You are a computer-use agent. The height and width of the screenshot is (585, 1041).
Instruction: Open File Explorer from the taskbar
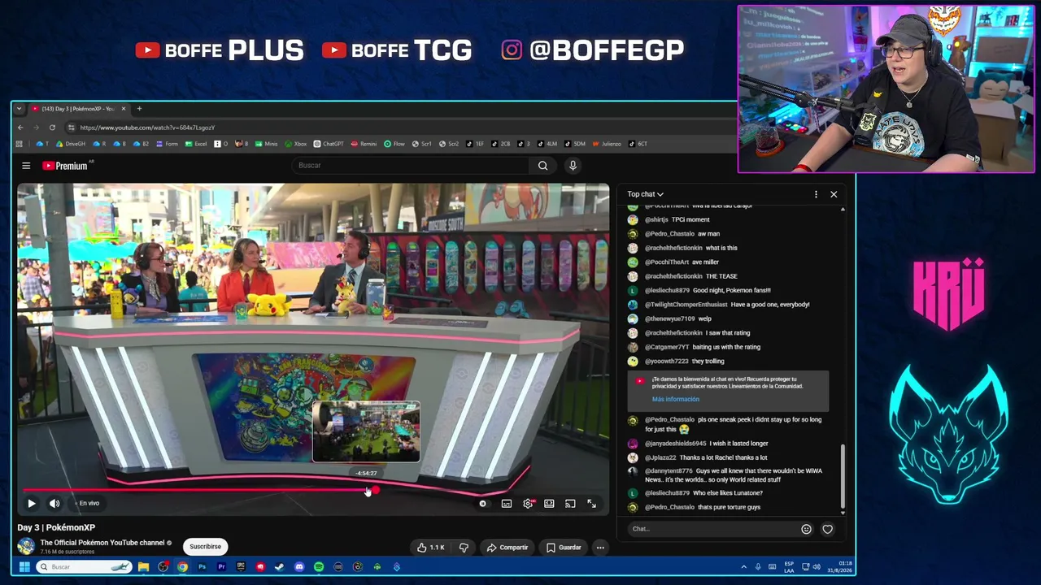click(143, 567)
